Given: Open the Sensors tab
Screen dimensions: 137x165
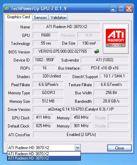Looking at the screenshot, I should (40, 18).
